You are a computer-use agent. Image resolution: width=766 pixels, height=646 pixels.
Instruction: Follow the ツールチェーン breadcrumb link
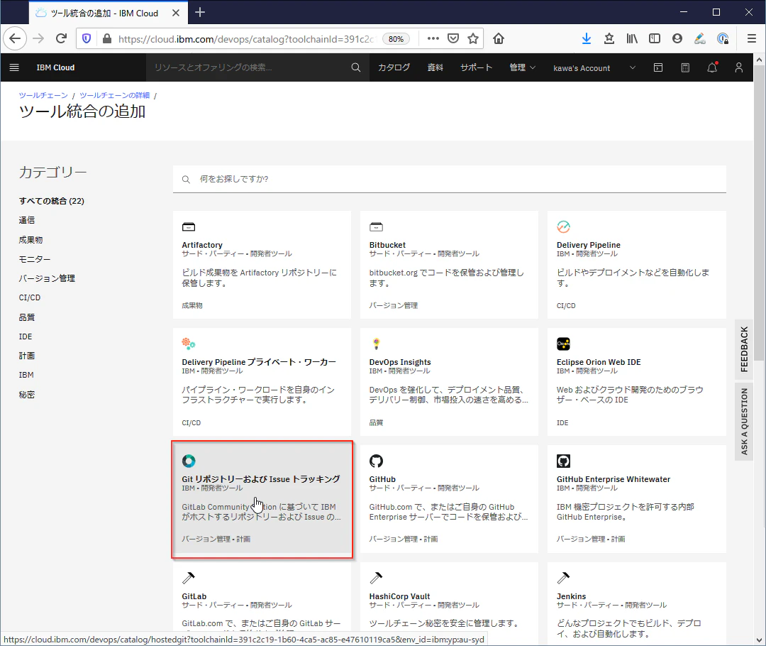click(43, 95)
